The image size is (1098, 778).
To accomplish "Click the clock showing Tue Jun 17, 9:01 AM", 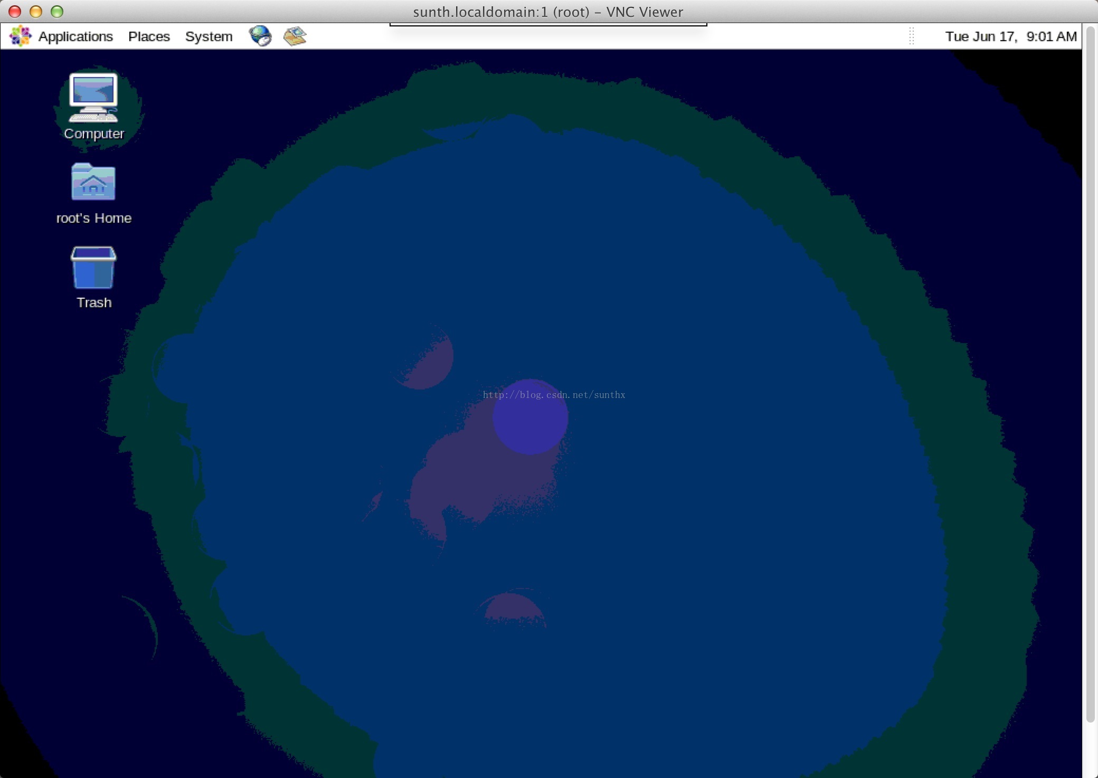I will point(1010,36).
